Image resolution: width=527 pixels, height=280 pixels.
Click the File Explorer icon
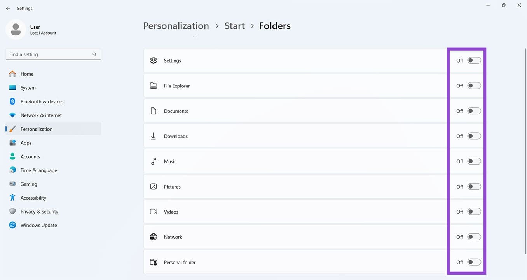[x=153, y=86]
